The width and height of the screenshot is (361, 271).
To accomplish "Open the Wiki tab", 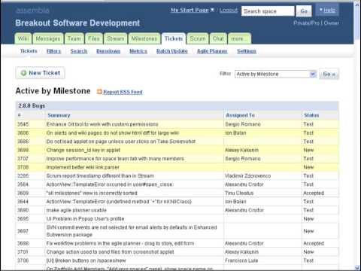I will [x=23, y=38].
